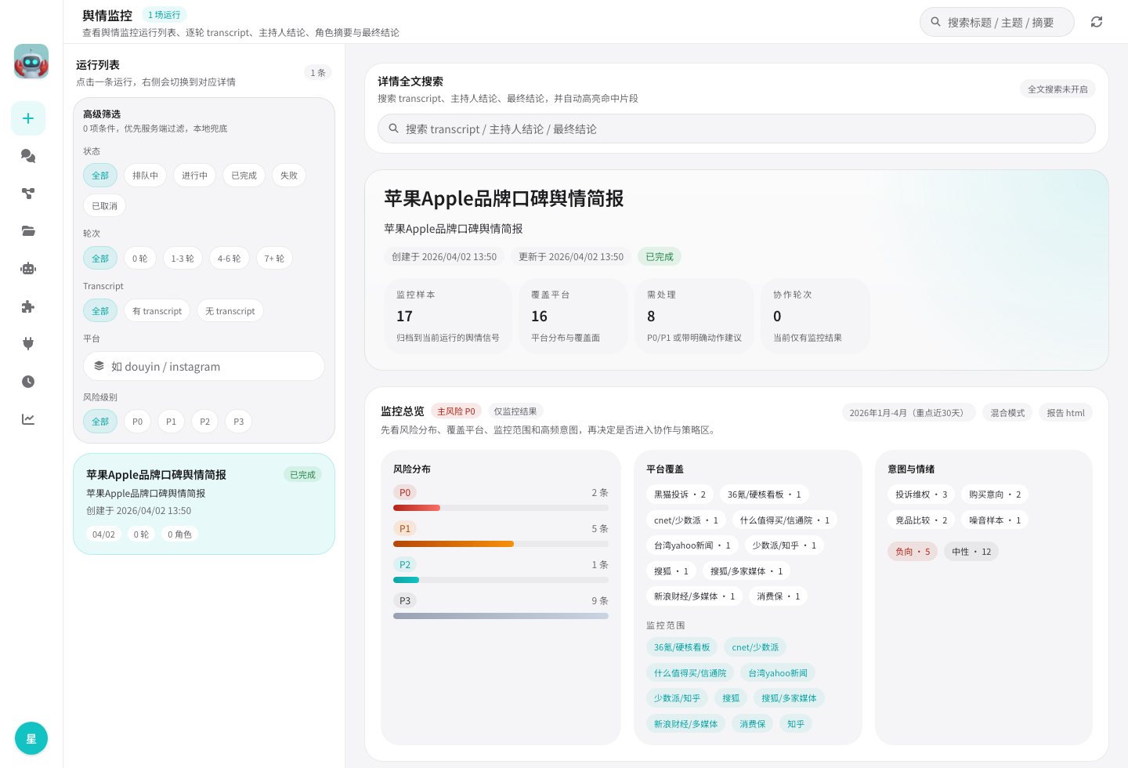Open the line-chart analytics icon in the sidebar
Screen dimensions: 1128x768
(28, 419)
